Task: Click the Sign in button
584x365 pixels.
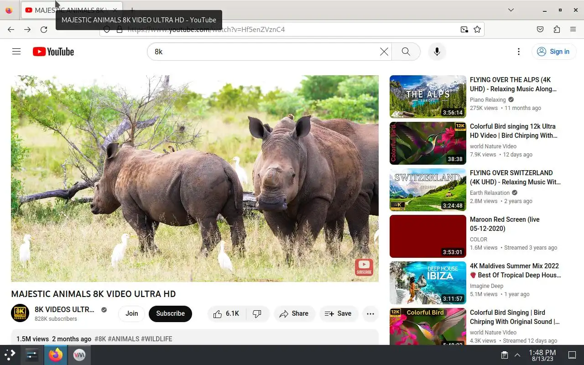Action: 553,52
